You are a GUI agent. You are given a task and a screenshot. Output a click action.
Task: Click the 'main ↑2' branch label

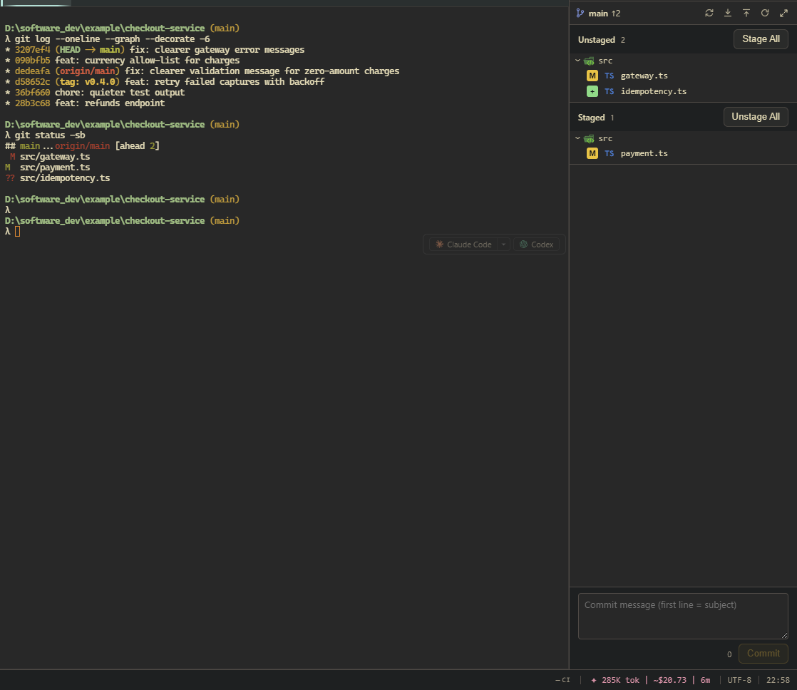[604, 14]
